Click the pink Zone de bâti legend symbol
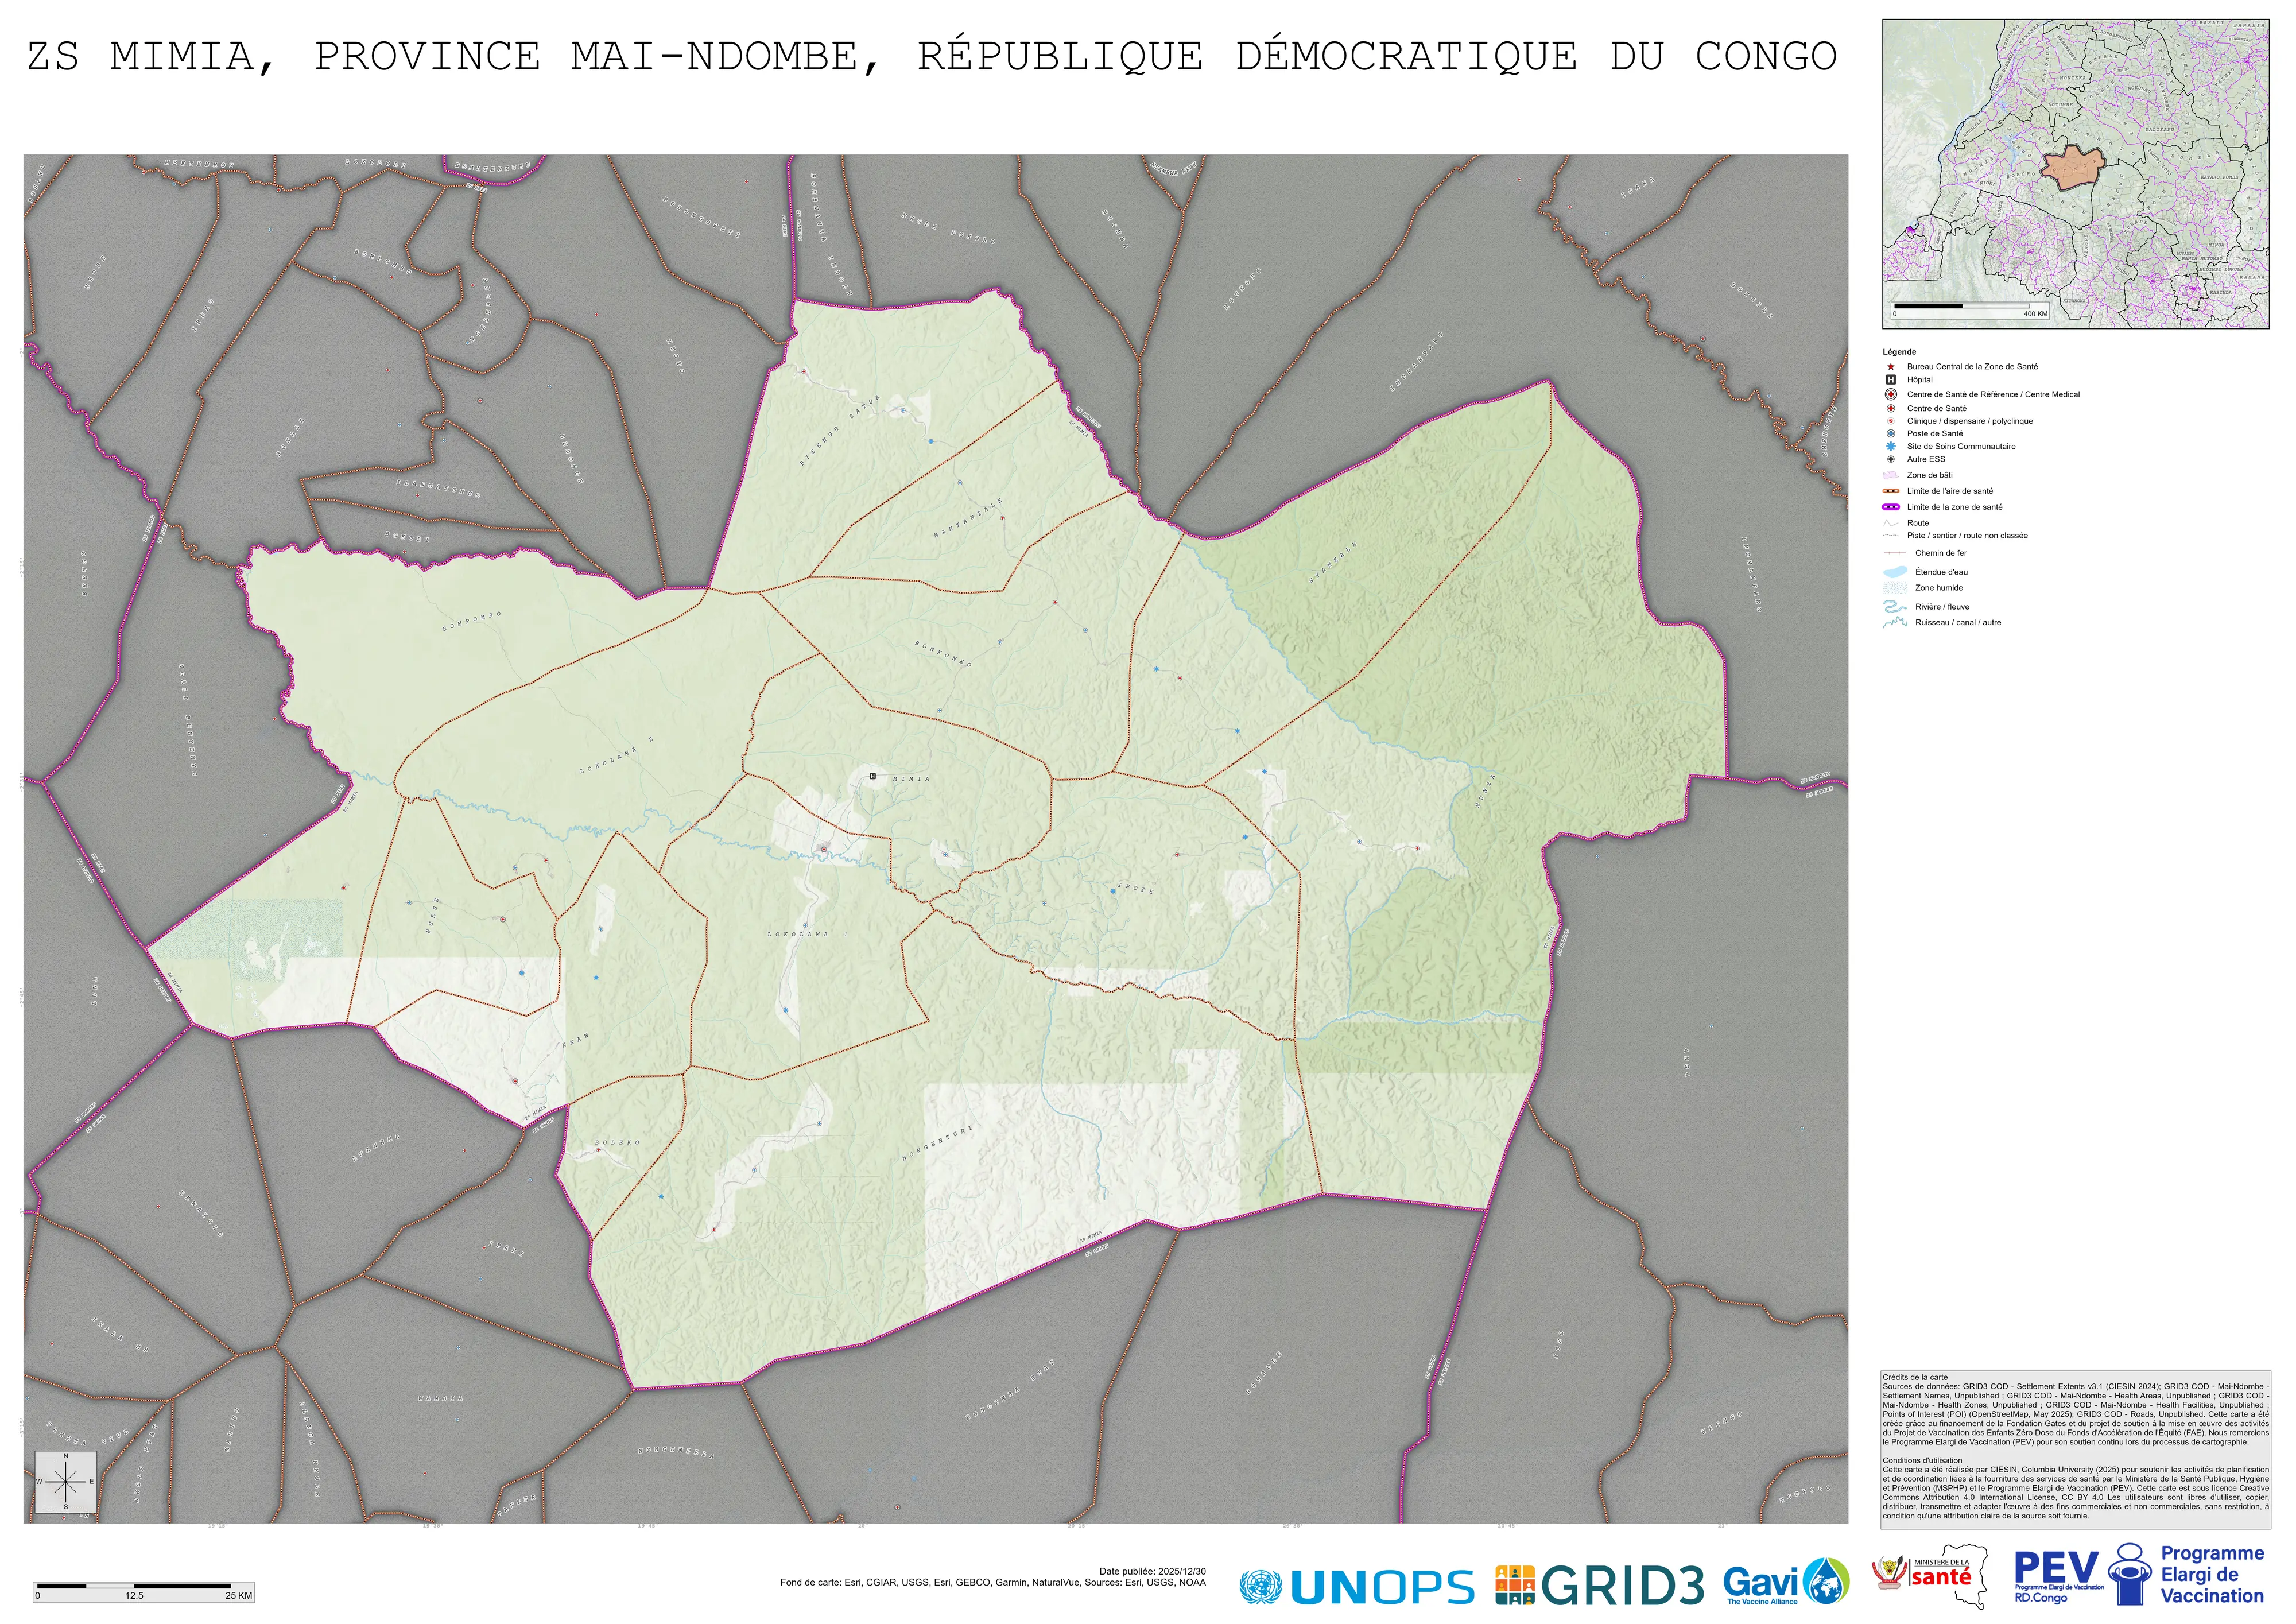This screenshot has width=2296, height=1624. coord(1891,475)
